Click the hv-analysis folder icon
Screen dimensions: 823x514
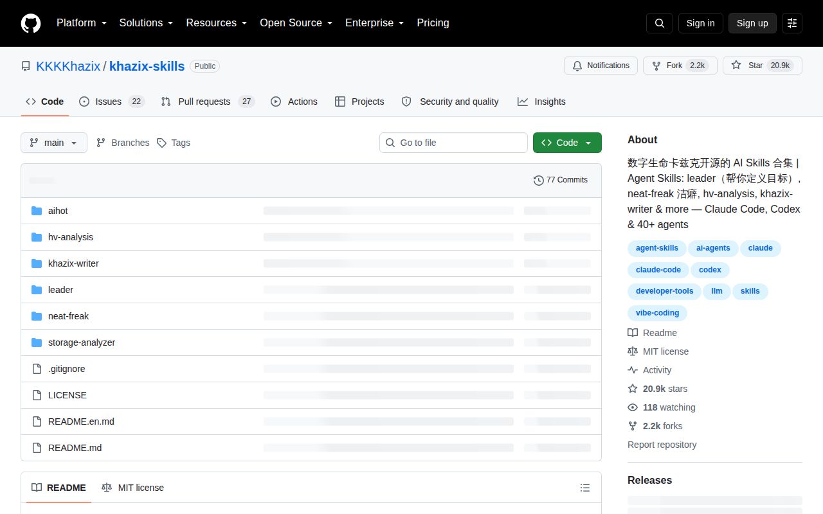tap(37, 237)
